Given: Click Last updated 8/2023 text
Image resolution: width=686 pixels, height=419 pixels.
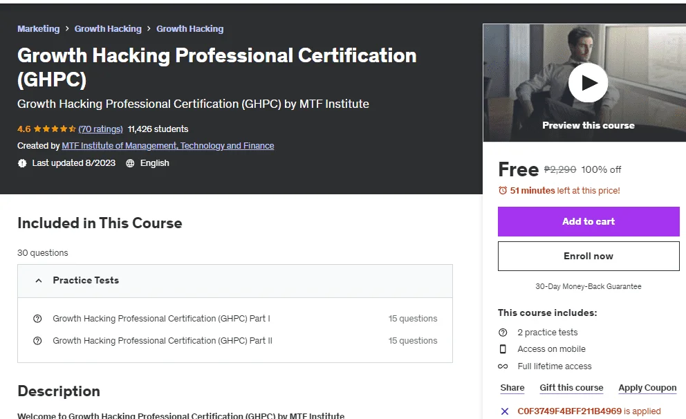Looking at the screenshot, I should click(x=73, y=163).
